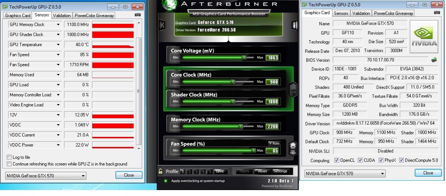Open PowerColor Giveaway tab in left GPU-Z window
This screenshot has height=196, width=446.
point(94,16)
